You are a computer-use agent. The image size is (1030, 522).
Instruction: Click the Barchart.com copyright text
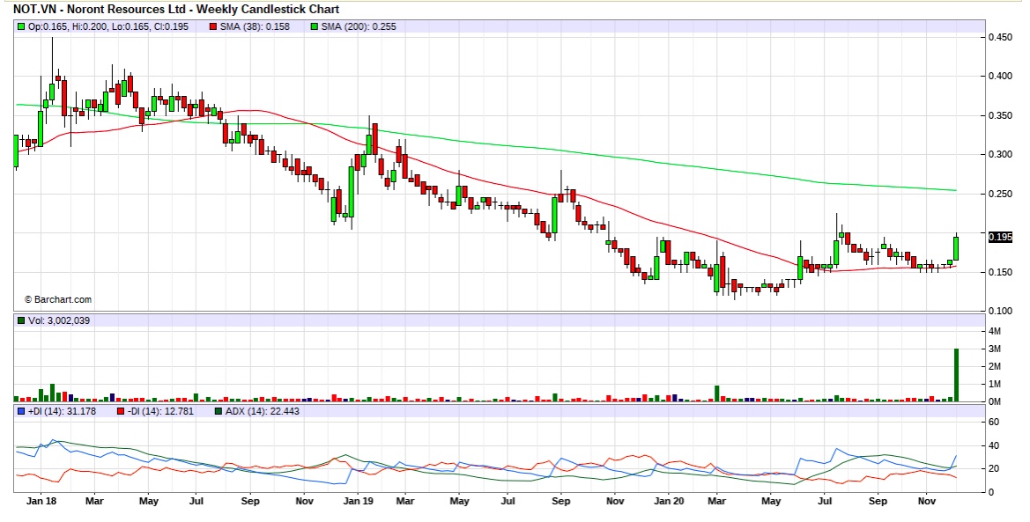(57, 299)
